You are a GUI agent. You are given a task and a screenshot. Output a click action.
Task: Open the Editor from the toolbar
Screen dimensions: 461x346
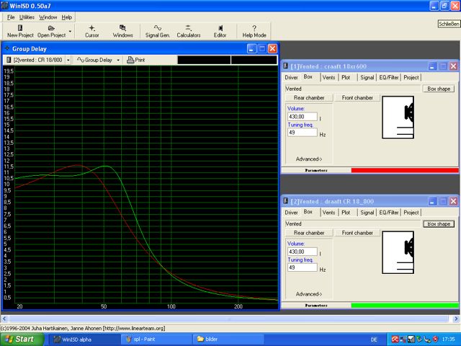click(220, 27)
